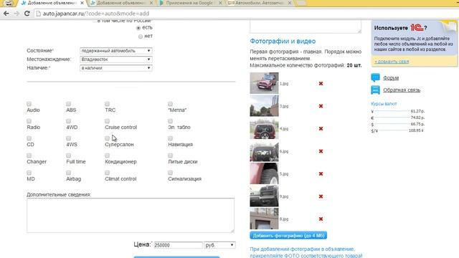Click the 'добавить сайт' link in banner
The height and width of the screenshot is (258, 459).
tap(392, 62)
